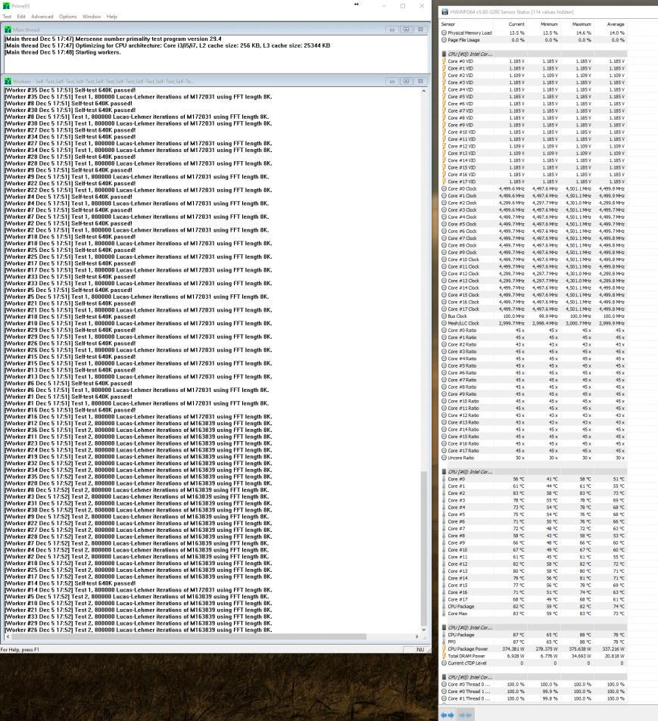This screenshot has height=721, width=658.
Task: Click gauge icon beside Page File Usage
Action: pos(444,40)
